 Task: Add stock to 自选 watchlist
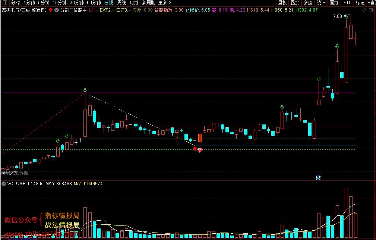pyautogui.click(x=372, y=3)
